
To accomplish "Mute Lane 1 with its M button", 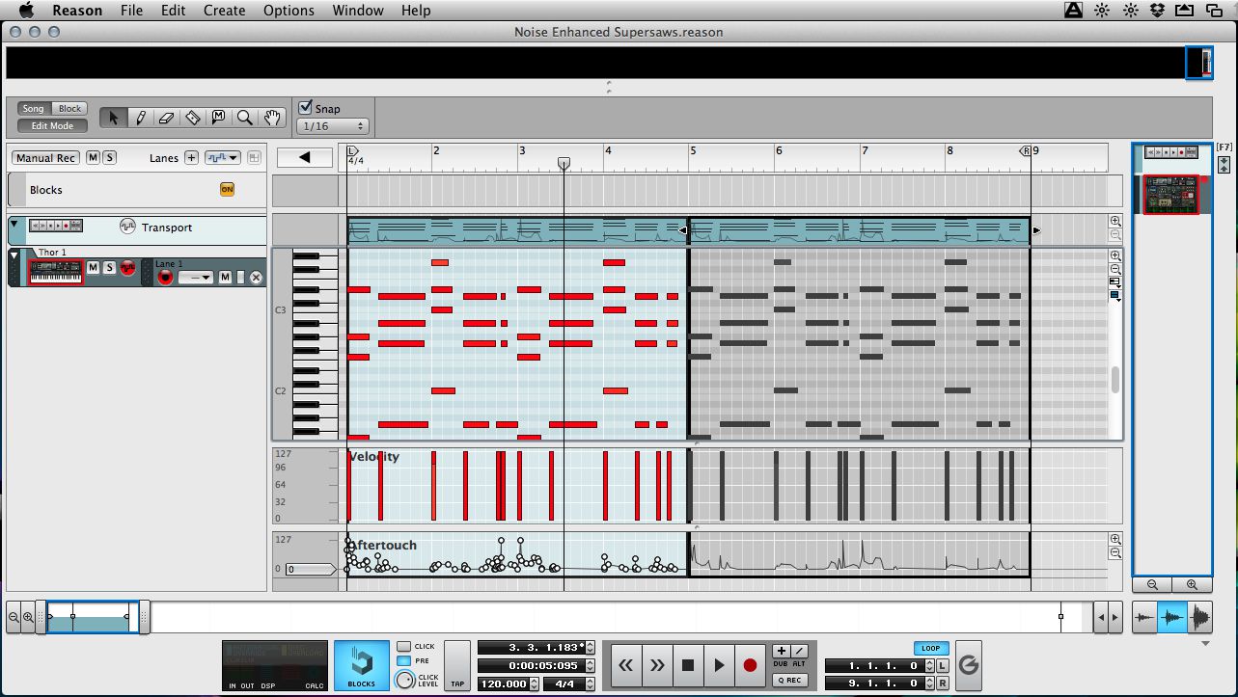I will pyautogui.click(x=225, y=278).
